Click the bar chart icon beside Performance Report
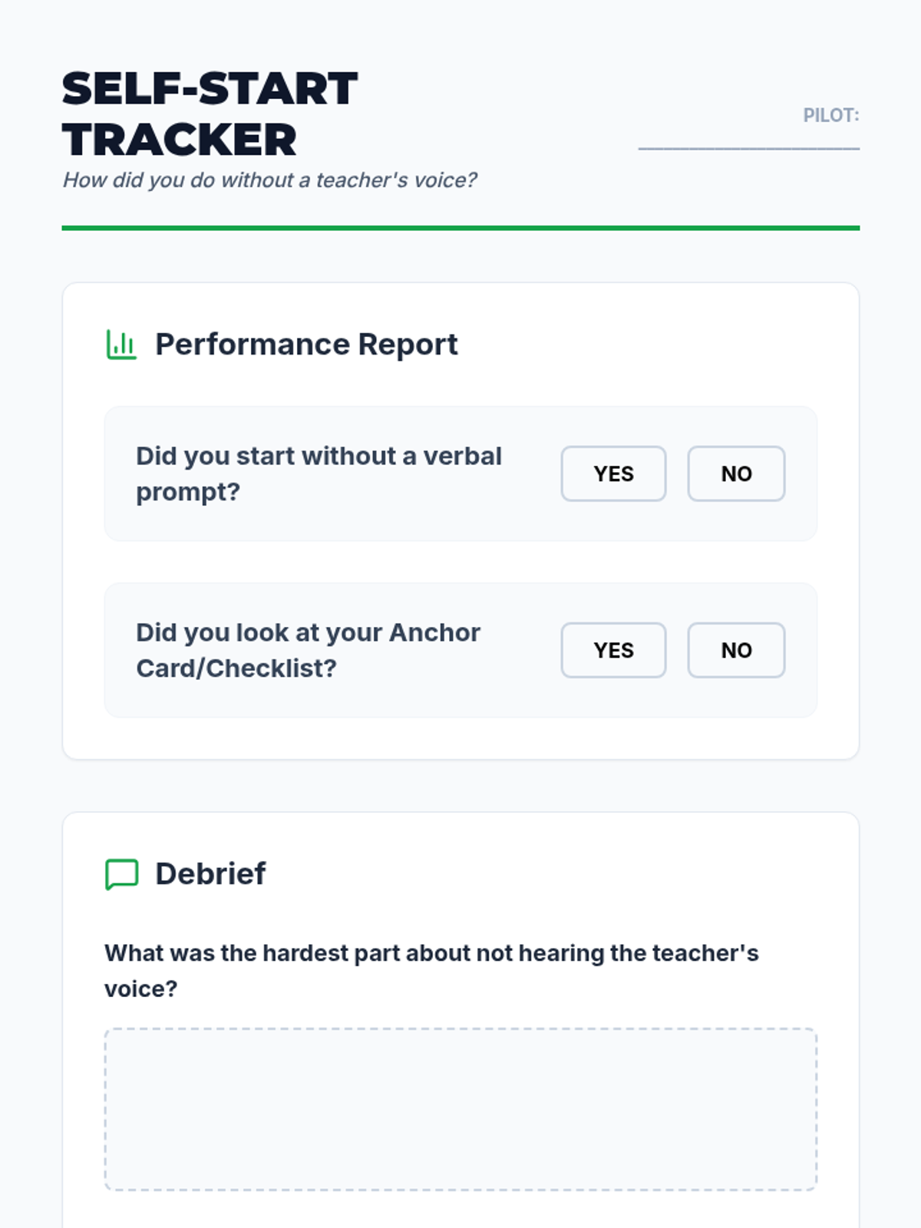This screenshot has height=1228, width=921. pos(121,345)
